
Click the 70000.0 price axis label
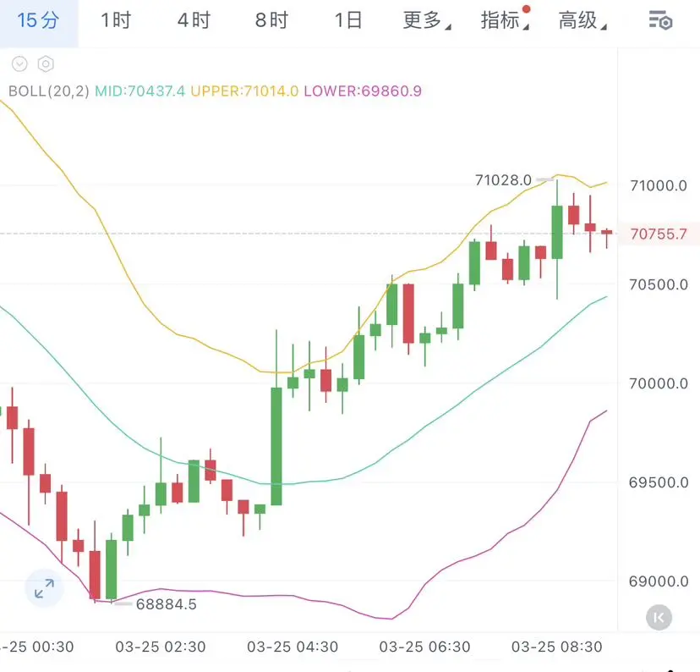[659, 383]
